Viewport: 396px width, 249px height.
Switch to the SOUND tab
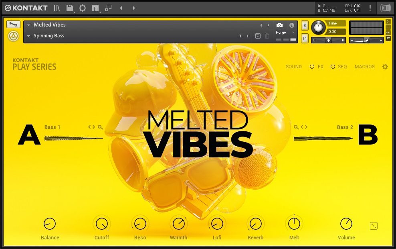point(294,67)
